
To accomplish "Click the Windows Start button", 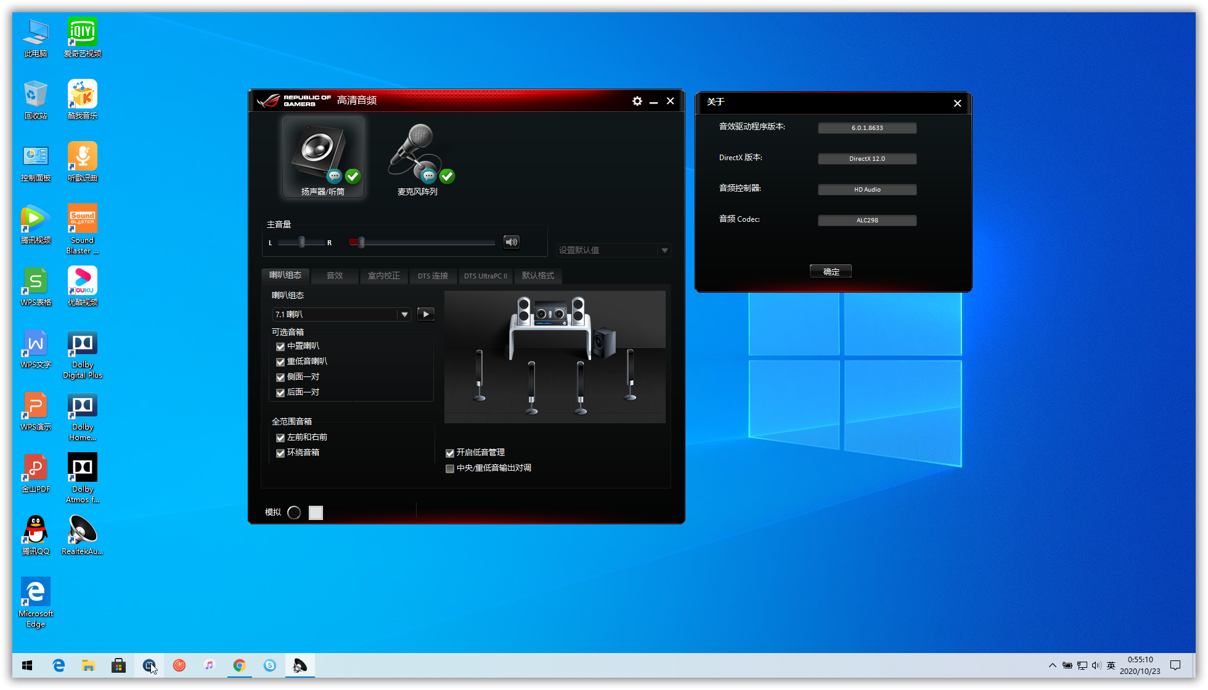I will click(x=27, y=665).
